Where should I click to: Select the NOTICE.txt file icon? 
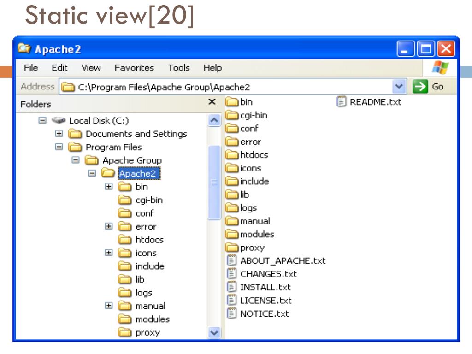(231, 313)
